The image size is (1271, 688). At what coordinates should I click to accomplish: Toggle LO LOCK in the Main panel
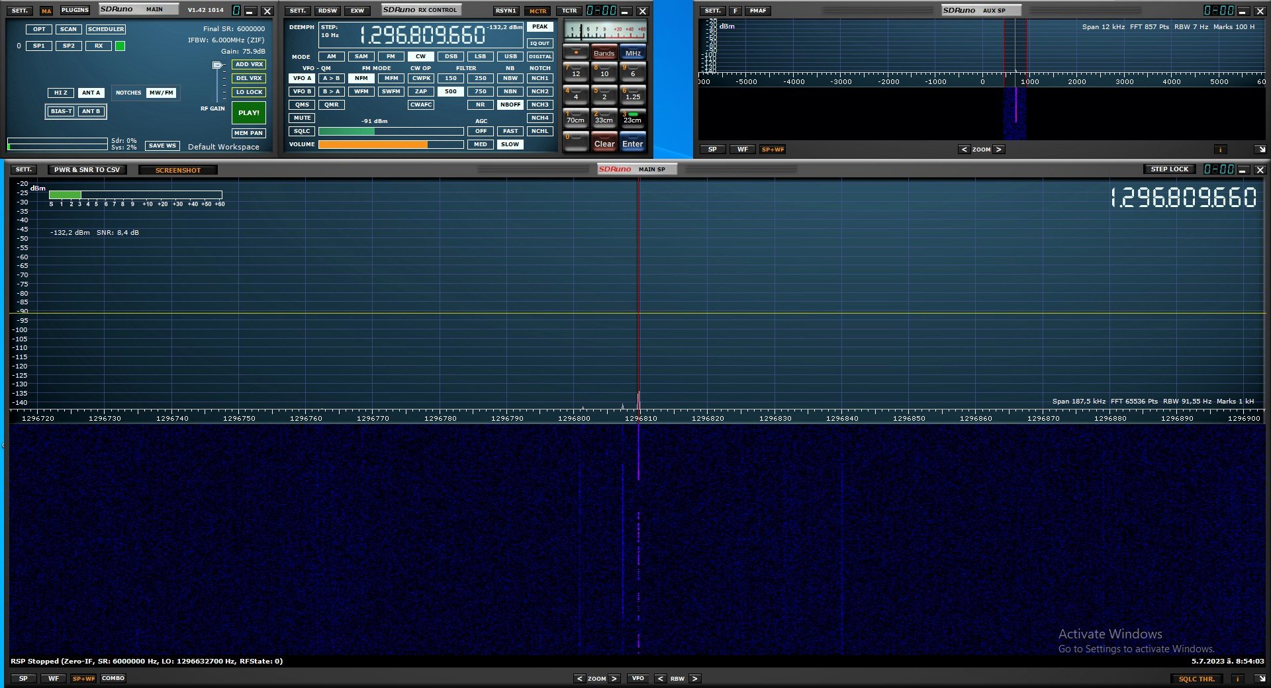coord(249,92)
